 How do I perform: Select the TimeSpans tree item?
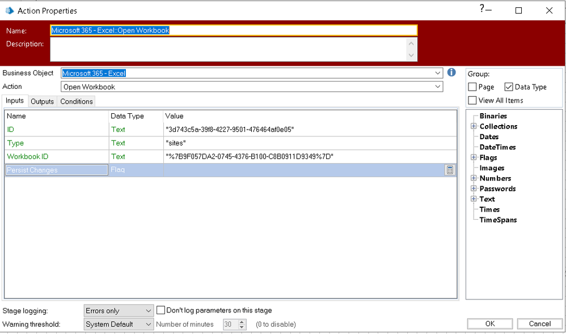click(x=498, y=220)
